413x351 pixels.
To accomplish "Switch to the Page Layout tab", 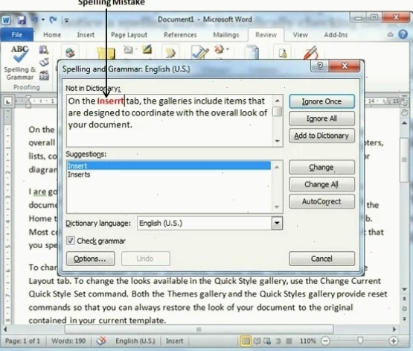I will pos(129,35).
